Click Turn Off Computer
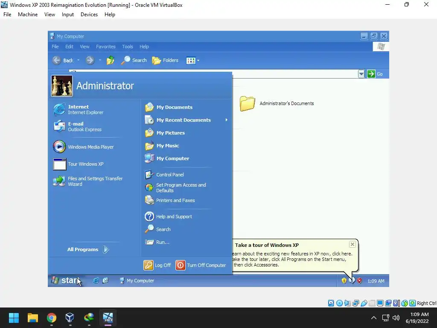This screenshot has width=437, height=328. (x=201, y=265)
